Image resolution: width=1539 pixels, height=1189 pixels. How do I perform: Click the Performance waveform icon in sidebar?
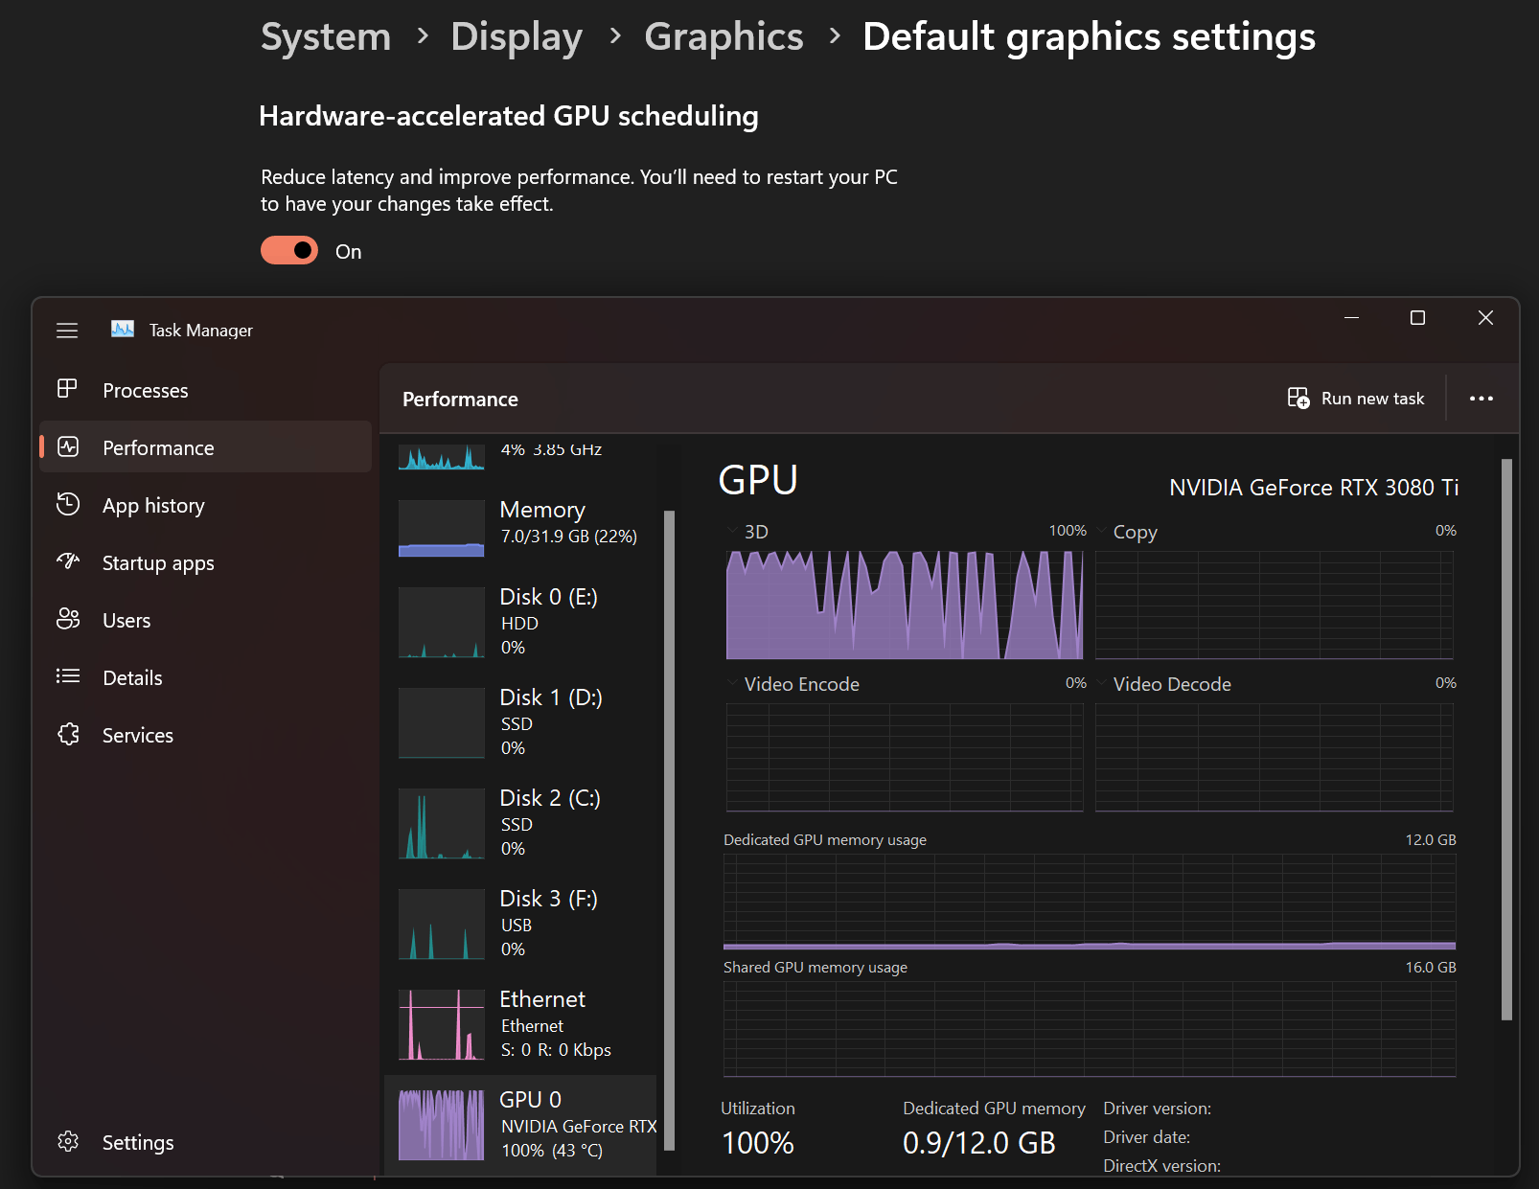(68, 446)
